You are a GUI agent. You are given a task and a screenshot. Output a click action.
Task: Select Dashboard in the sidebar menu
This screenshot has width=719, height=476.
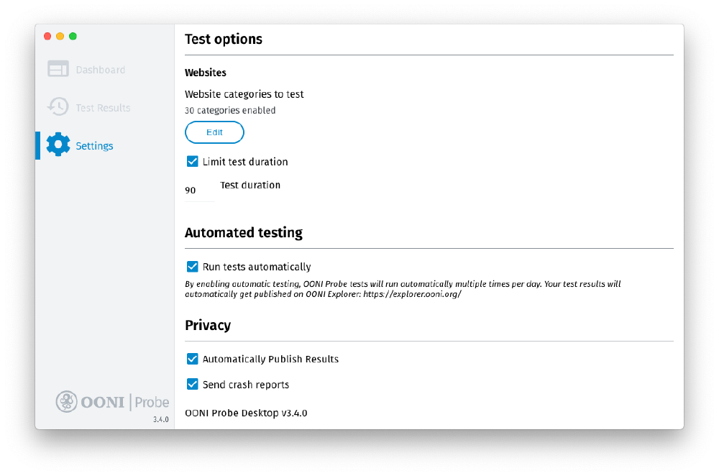pyautogui.click(x=100, y=69)
